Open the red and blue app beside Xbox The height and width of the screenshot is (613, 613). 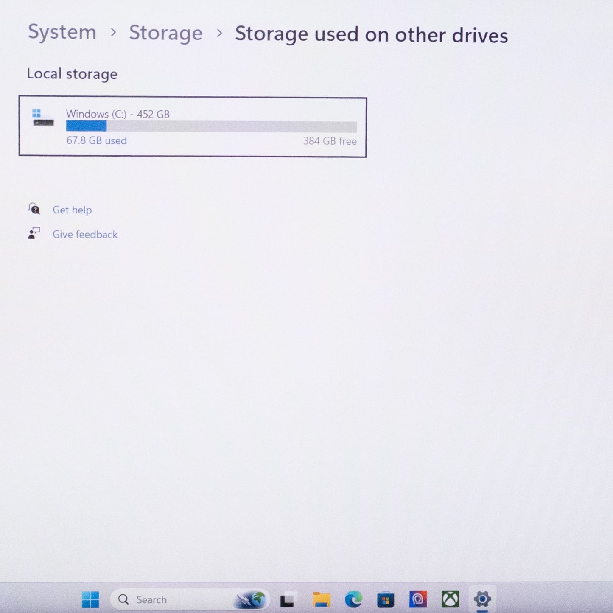(418, 599)
